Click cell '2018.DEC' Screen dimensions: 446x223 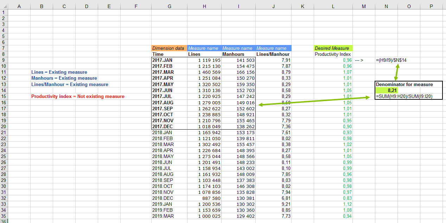point(169,198)
